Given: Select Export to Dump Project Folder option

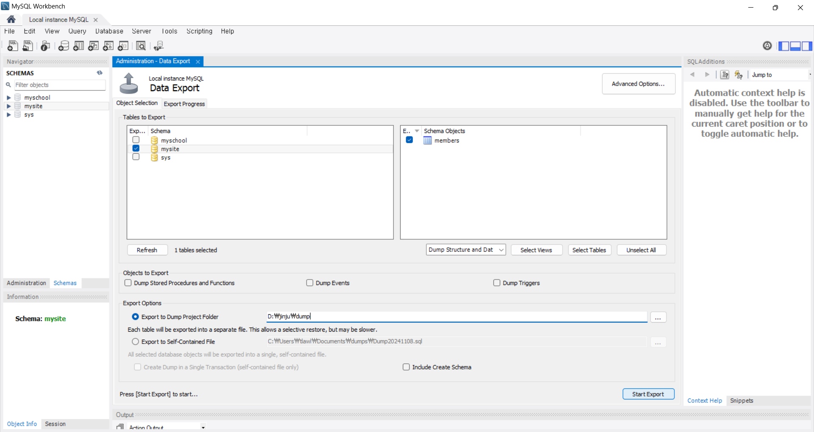Looking at the screenshot, I should 135,317.
